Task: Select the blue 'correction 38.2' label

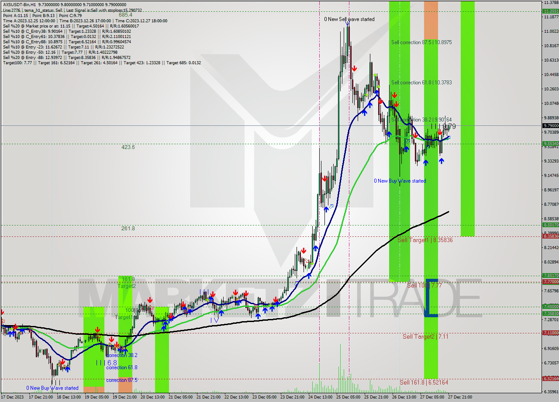Action: 121,355
